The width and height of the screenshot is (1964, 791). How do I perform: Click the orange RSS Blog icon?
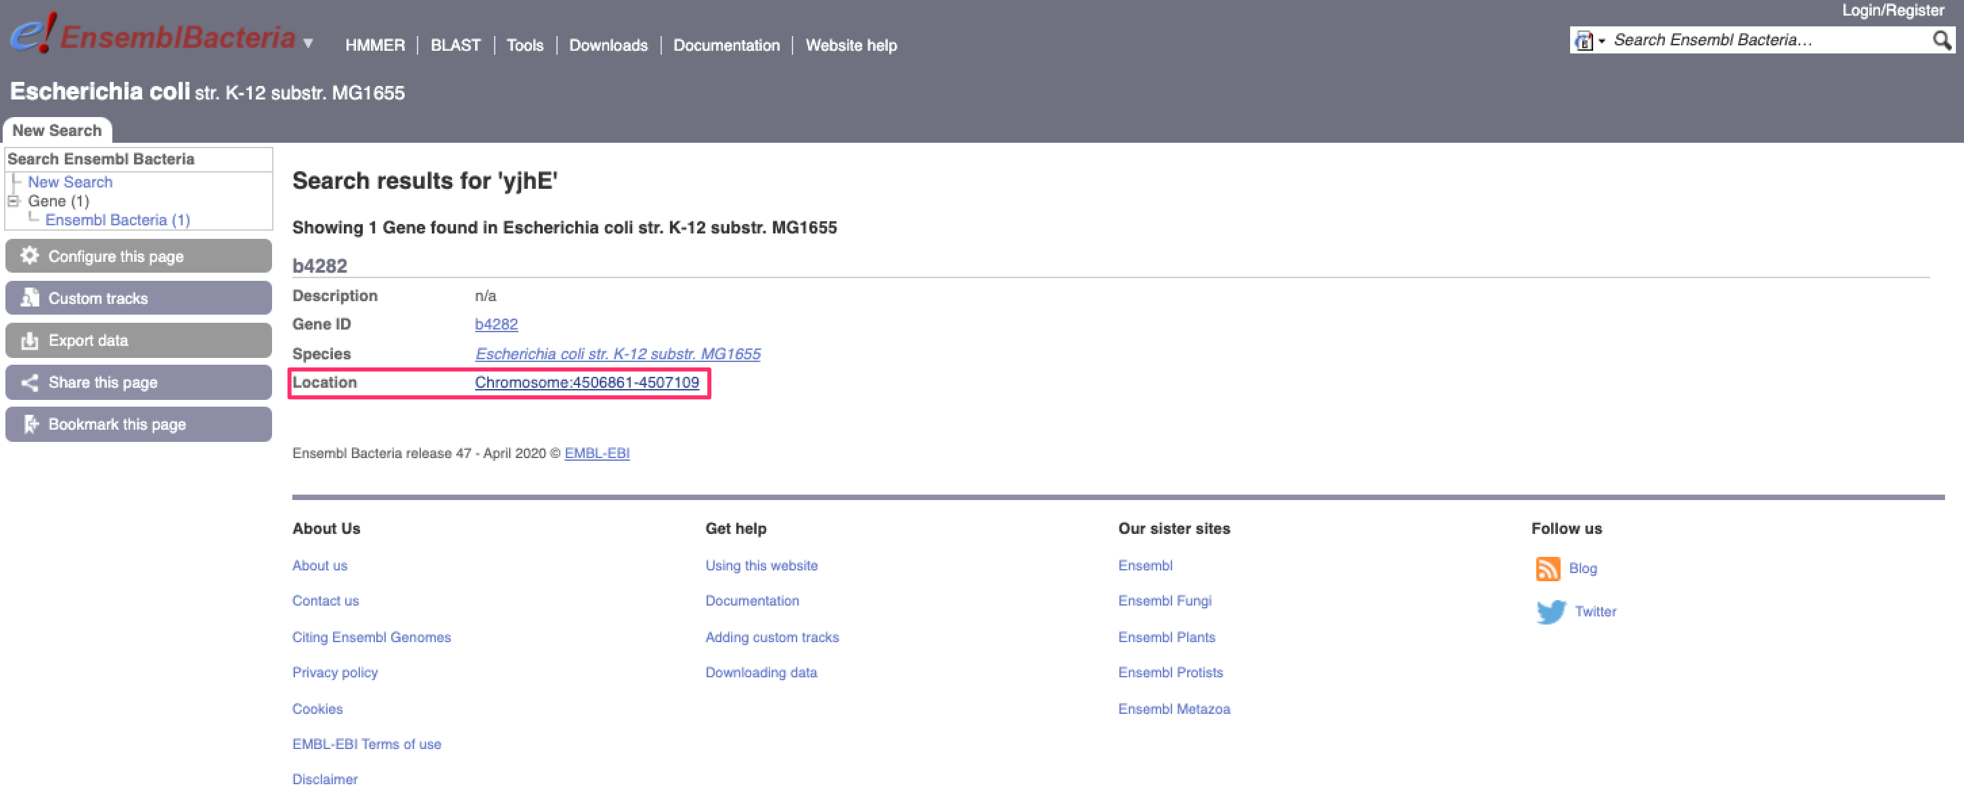pyautogui.click(x=1548, y=568)
